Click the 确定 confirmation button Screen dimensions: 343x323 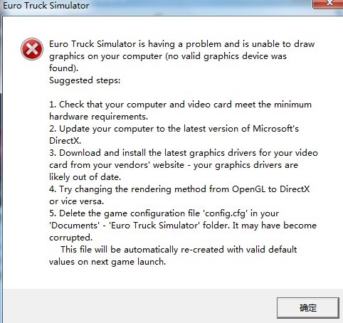point(307,308)
